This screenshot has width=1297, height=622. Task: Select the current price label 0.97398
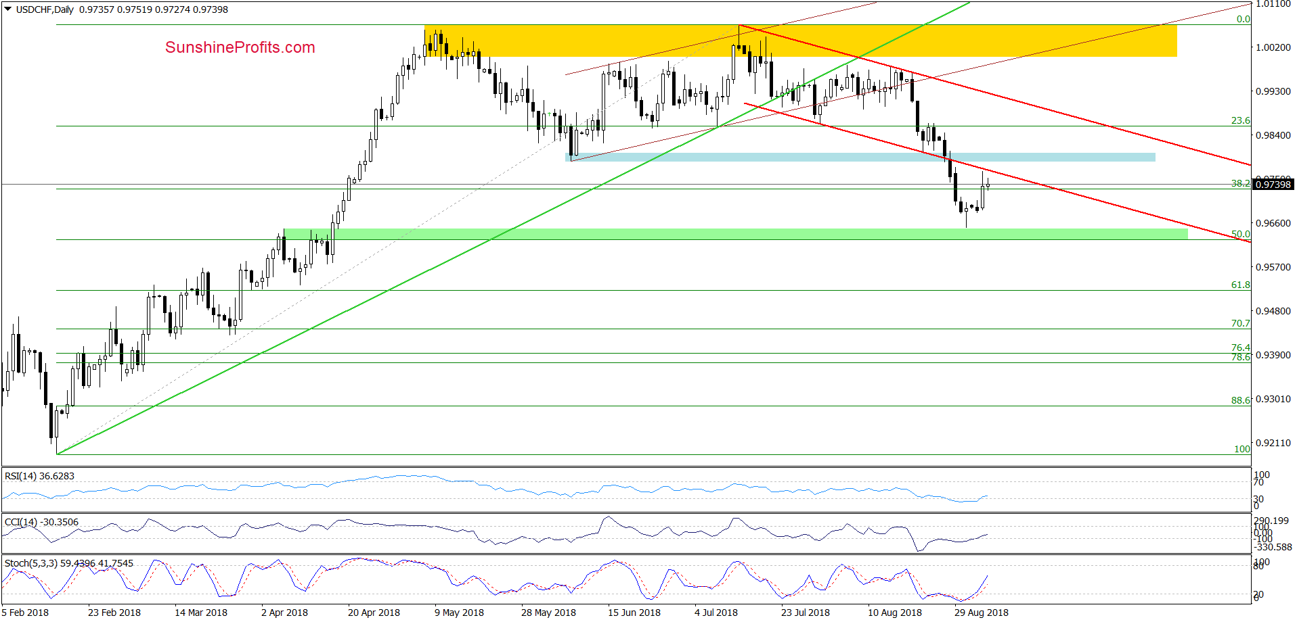pos(1273,185)
